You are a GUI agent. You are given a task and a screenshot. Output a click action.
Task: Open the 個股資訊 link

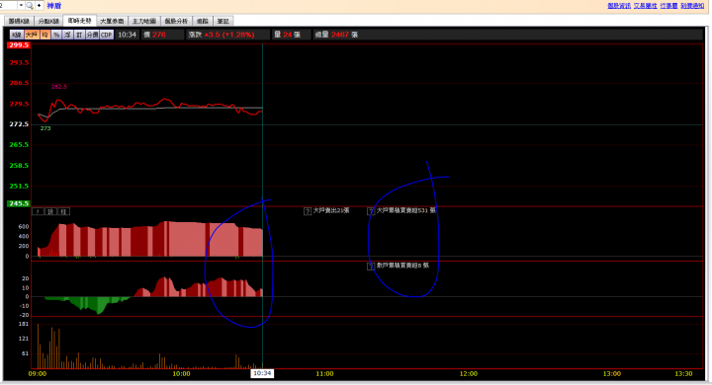click(x=619, y=6)
